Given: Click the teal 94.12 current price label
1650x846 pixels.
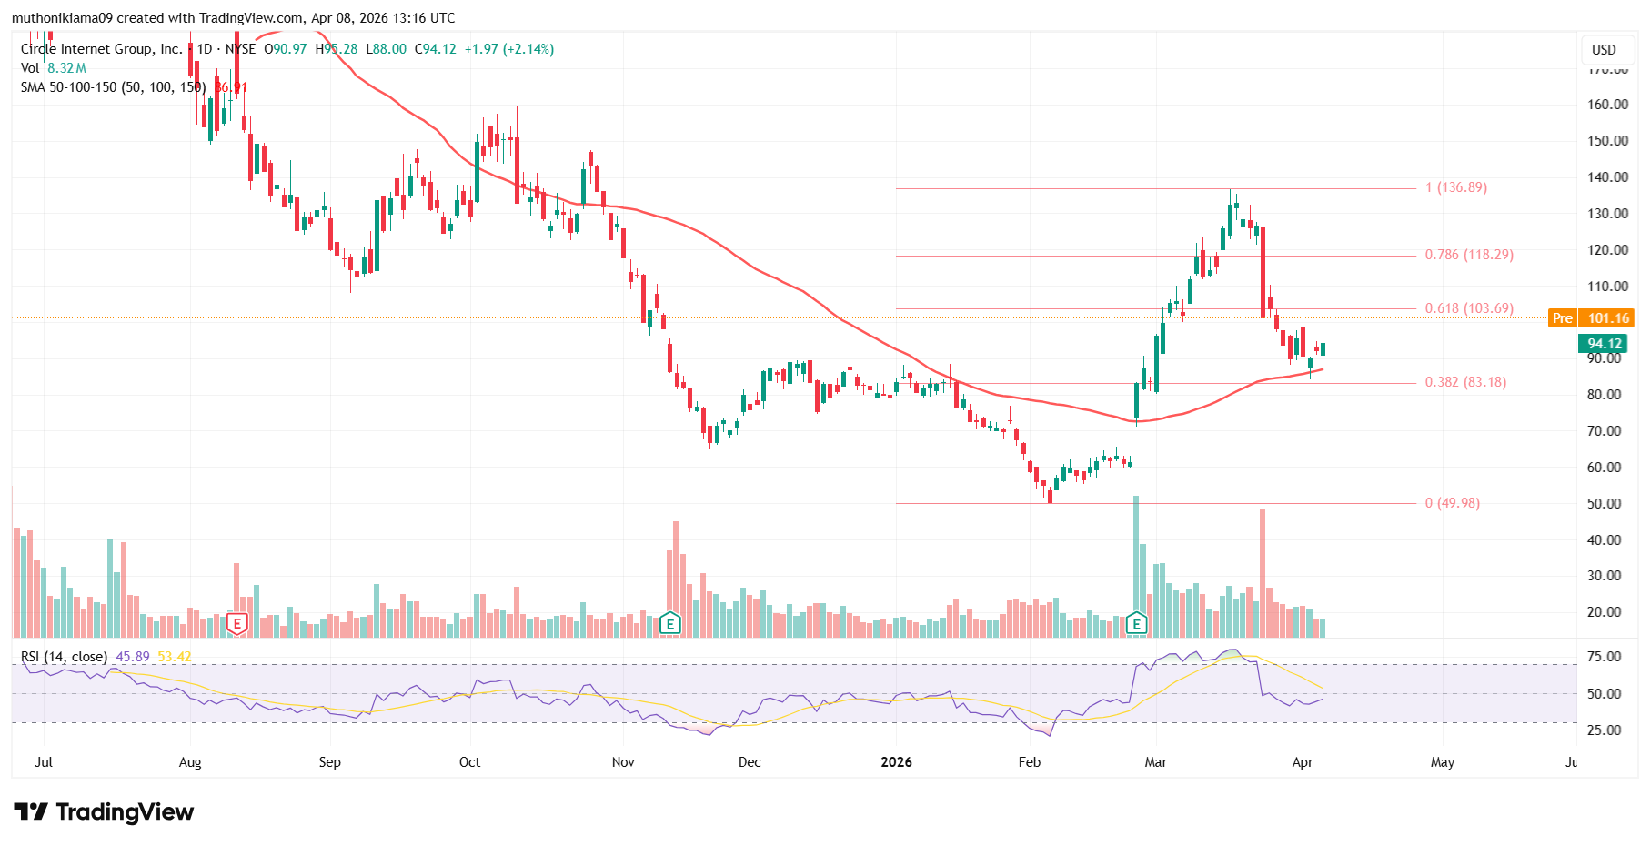Looking at the screenshot, I should point(1602,344).
